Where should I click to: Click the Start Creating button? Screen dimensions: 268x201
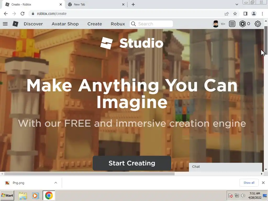(132, 163)
